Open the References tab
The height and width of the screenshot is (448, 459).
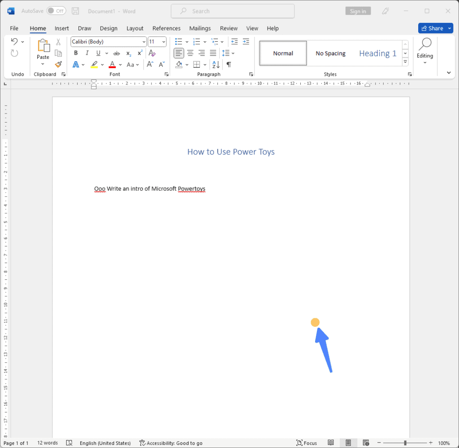(x=167, y=28)
